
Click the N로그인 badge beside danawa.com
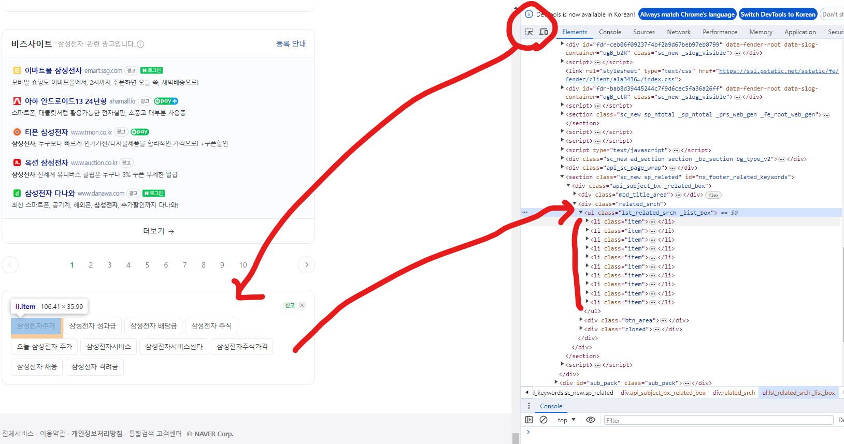(154, 193)
